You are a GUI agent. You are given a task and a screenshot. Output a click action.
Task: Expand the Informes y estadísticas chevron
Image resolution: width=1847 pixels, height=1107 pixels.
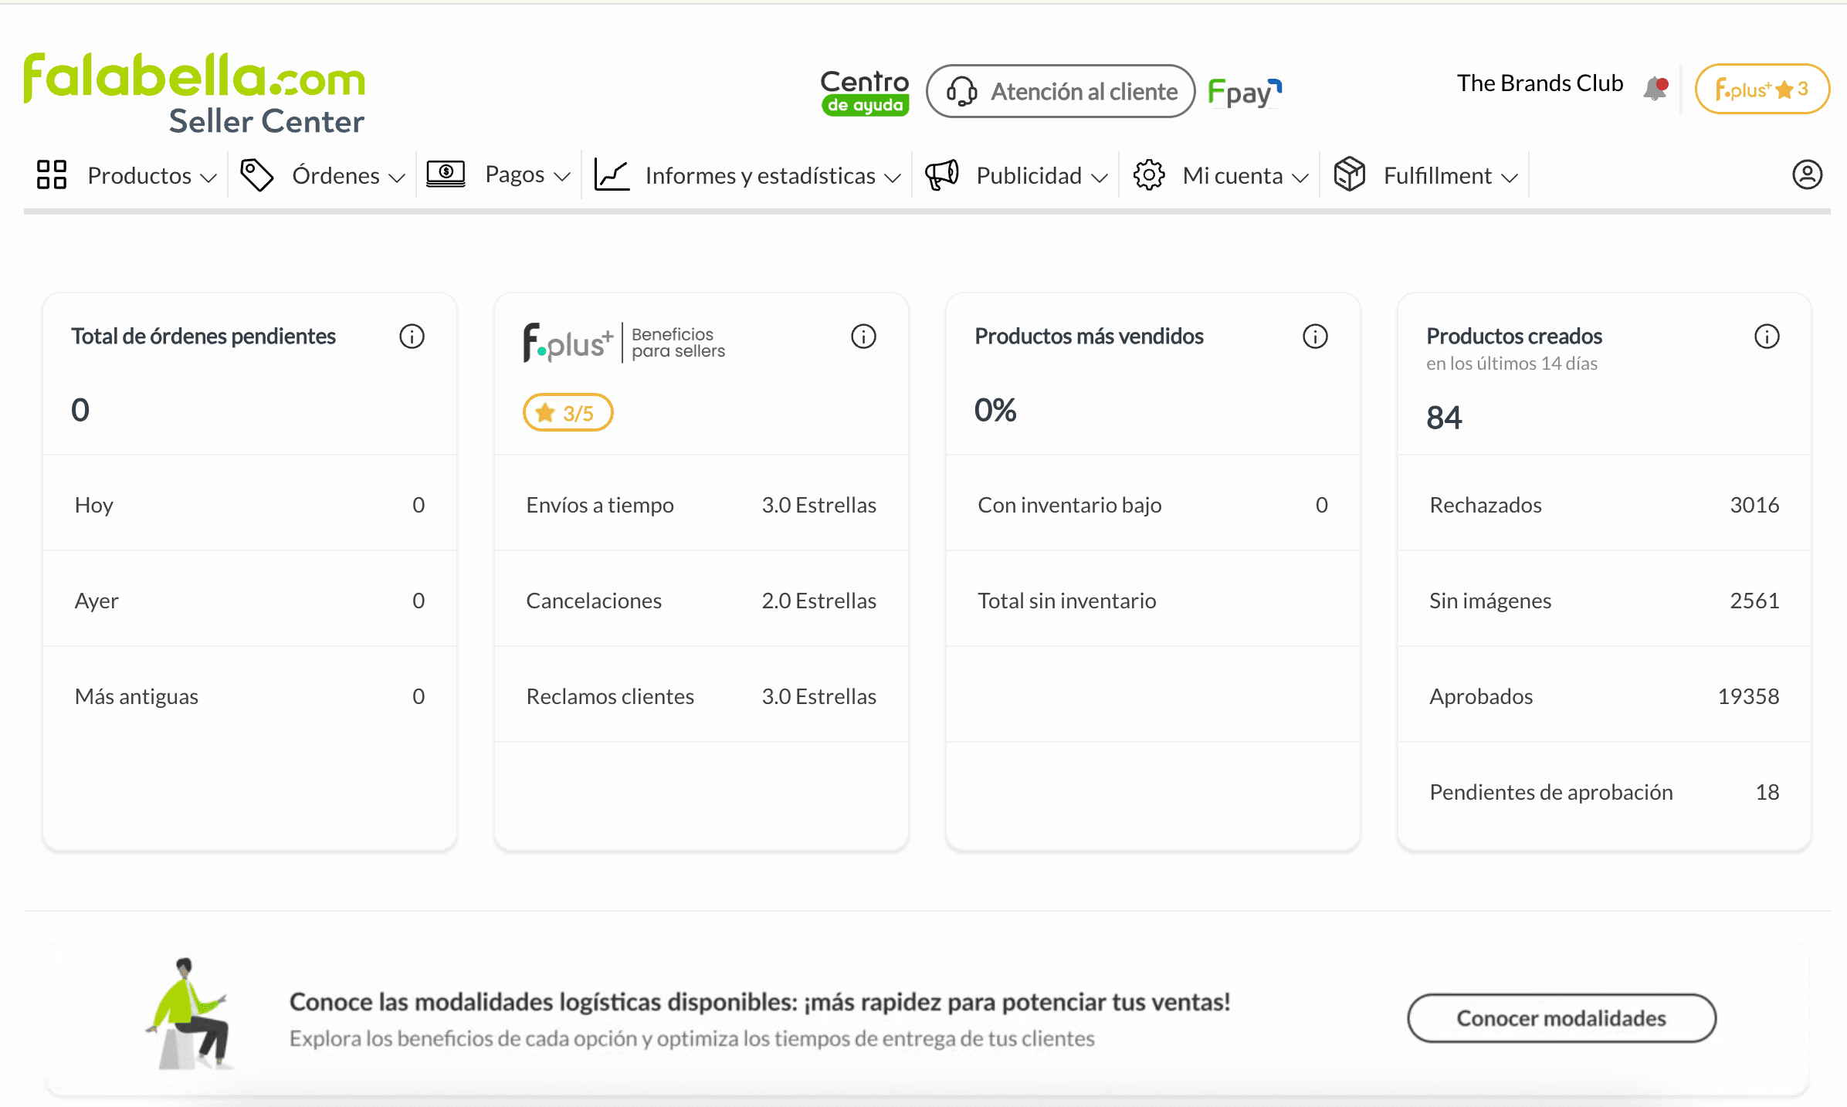(893, 178)
